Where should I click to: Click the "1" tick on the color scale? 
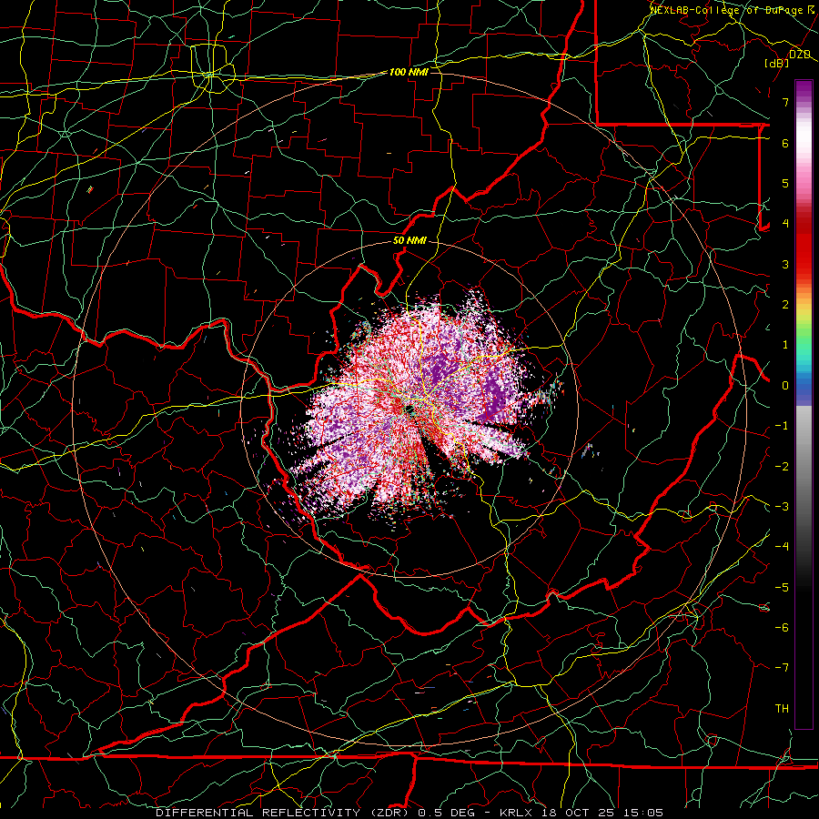785,345
